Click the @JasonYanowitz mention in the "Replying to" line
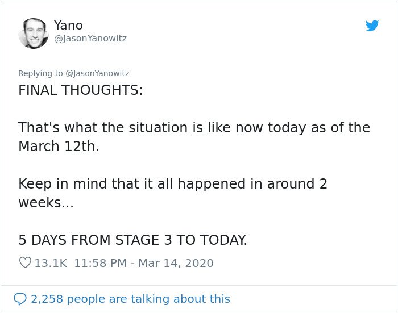 click(x=97, y=73)
